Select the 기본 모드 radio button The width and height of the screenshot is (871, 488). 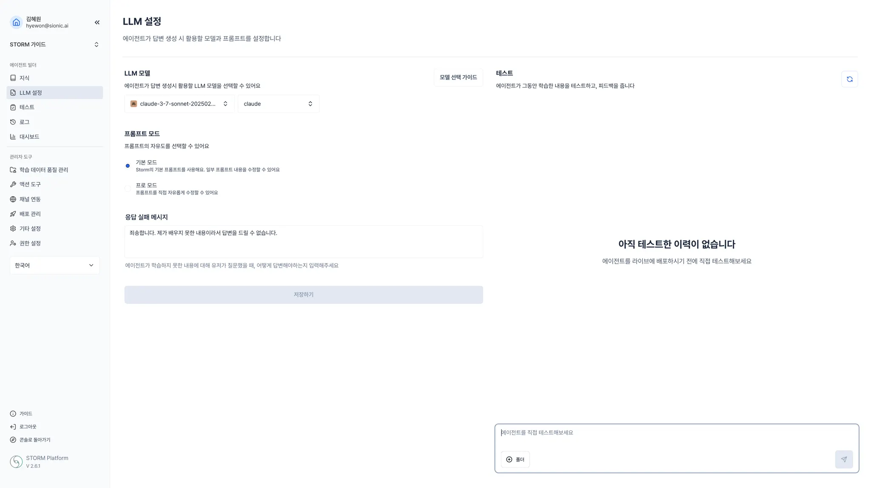[128, 166]
